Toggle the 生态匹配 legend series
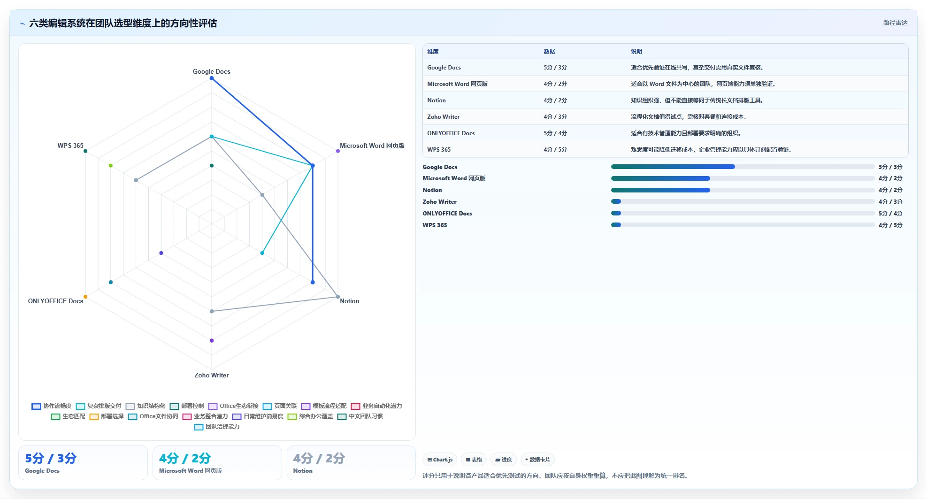The image size is (927, 499). click(x=68, y=416)
